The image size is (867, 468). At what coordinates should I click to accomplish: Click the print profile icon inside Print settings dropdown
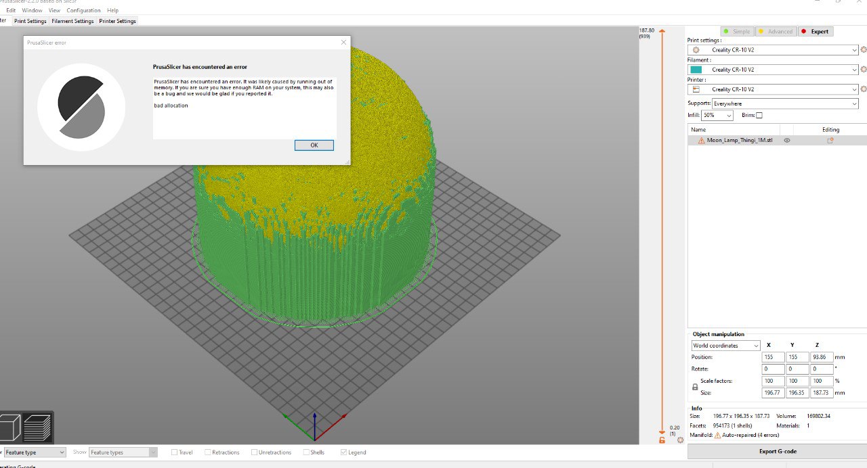pyautogui.click(x=696, y=50)
